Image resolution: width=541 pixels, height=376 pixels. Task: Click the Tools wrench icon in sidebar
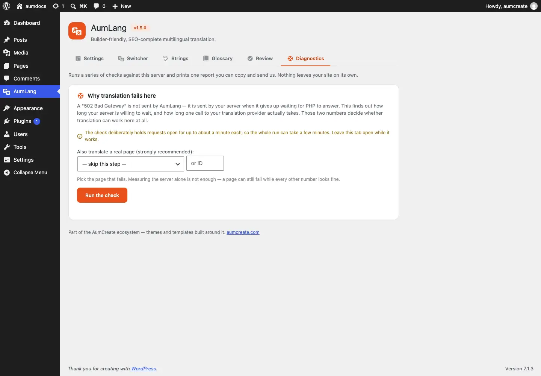pyautogui.click(x=7, y=147)
